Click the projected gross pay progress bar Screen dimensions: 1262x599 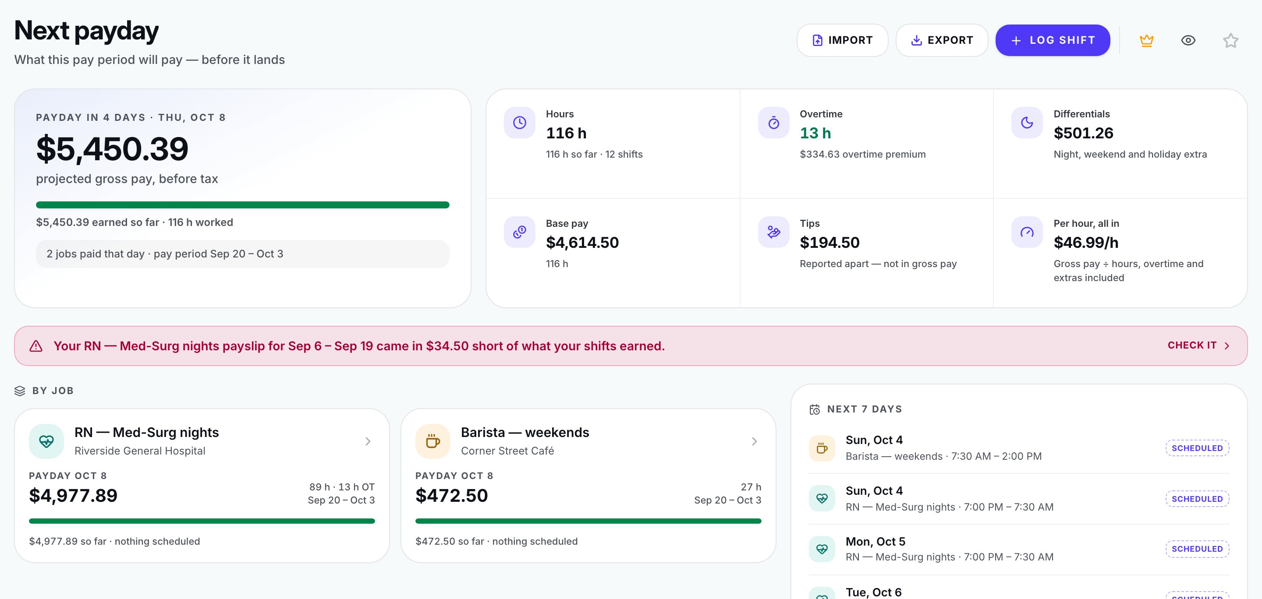[242, 205]
